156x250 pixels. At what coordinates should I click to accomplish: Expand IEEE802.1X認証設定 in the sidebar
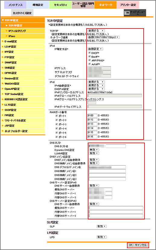[x=23, y=99]
